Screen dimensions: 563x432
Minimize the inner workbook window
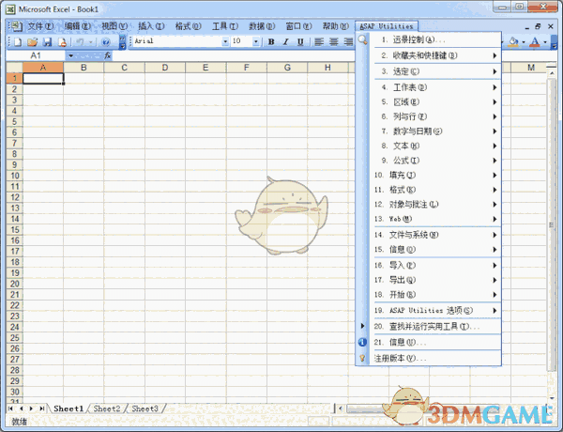tap(526, 27)
